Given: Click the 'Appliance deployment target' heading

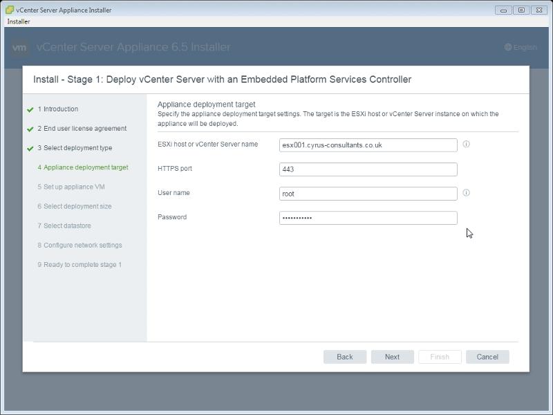Looking at the screenshot, I should 206,104.
